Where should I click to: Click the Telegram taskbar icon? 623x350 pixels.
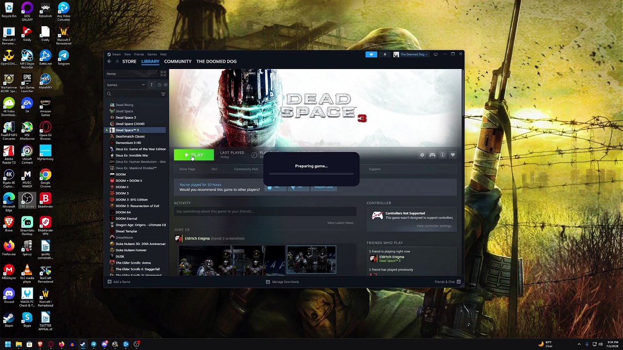click(x=93, y=344)
